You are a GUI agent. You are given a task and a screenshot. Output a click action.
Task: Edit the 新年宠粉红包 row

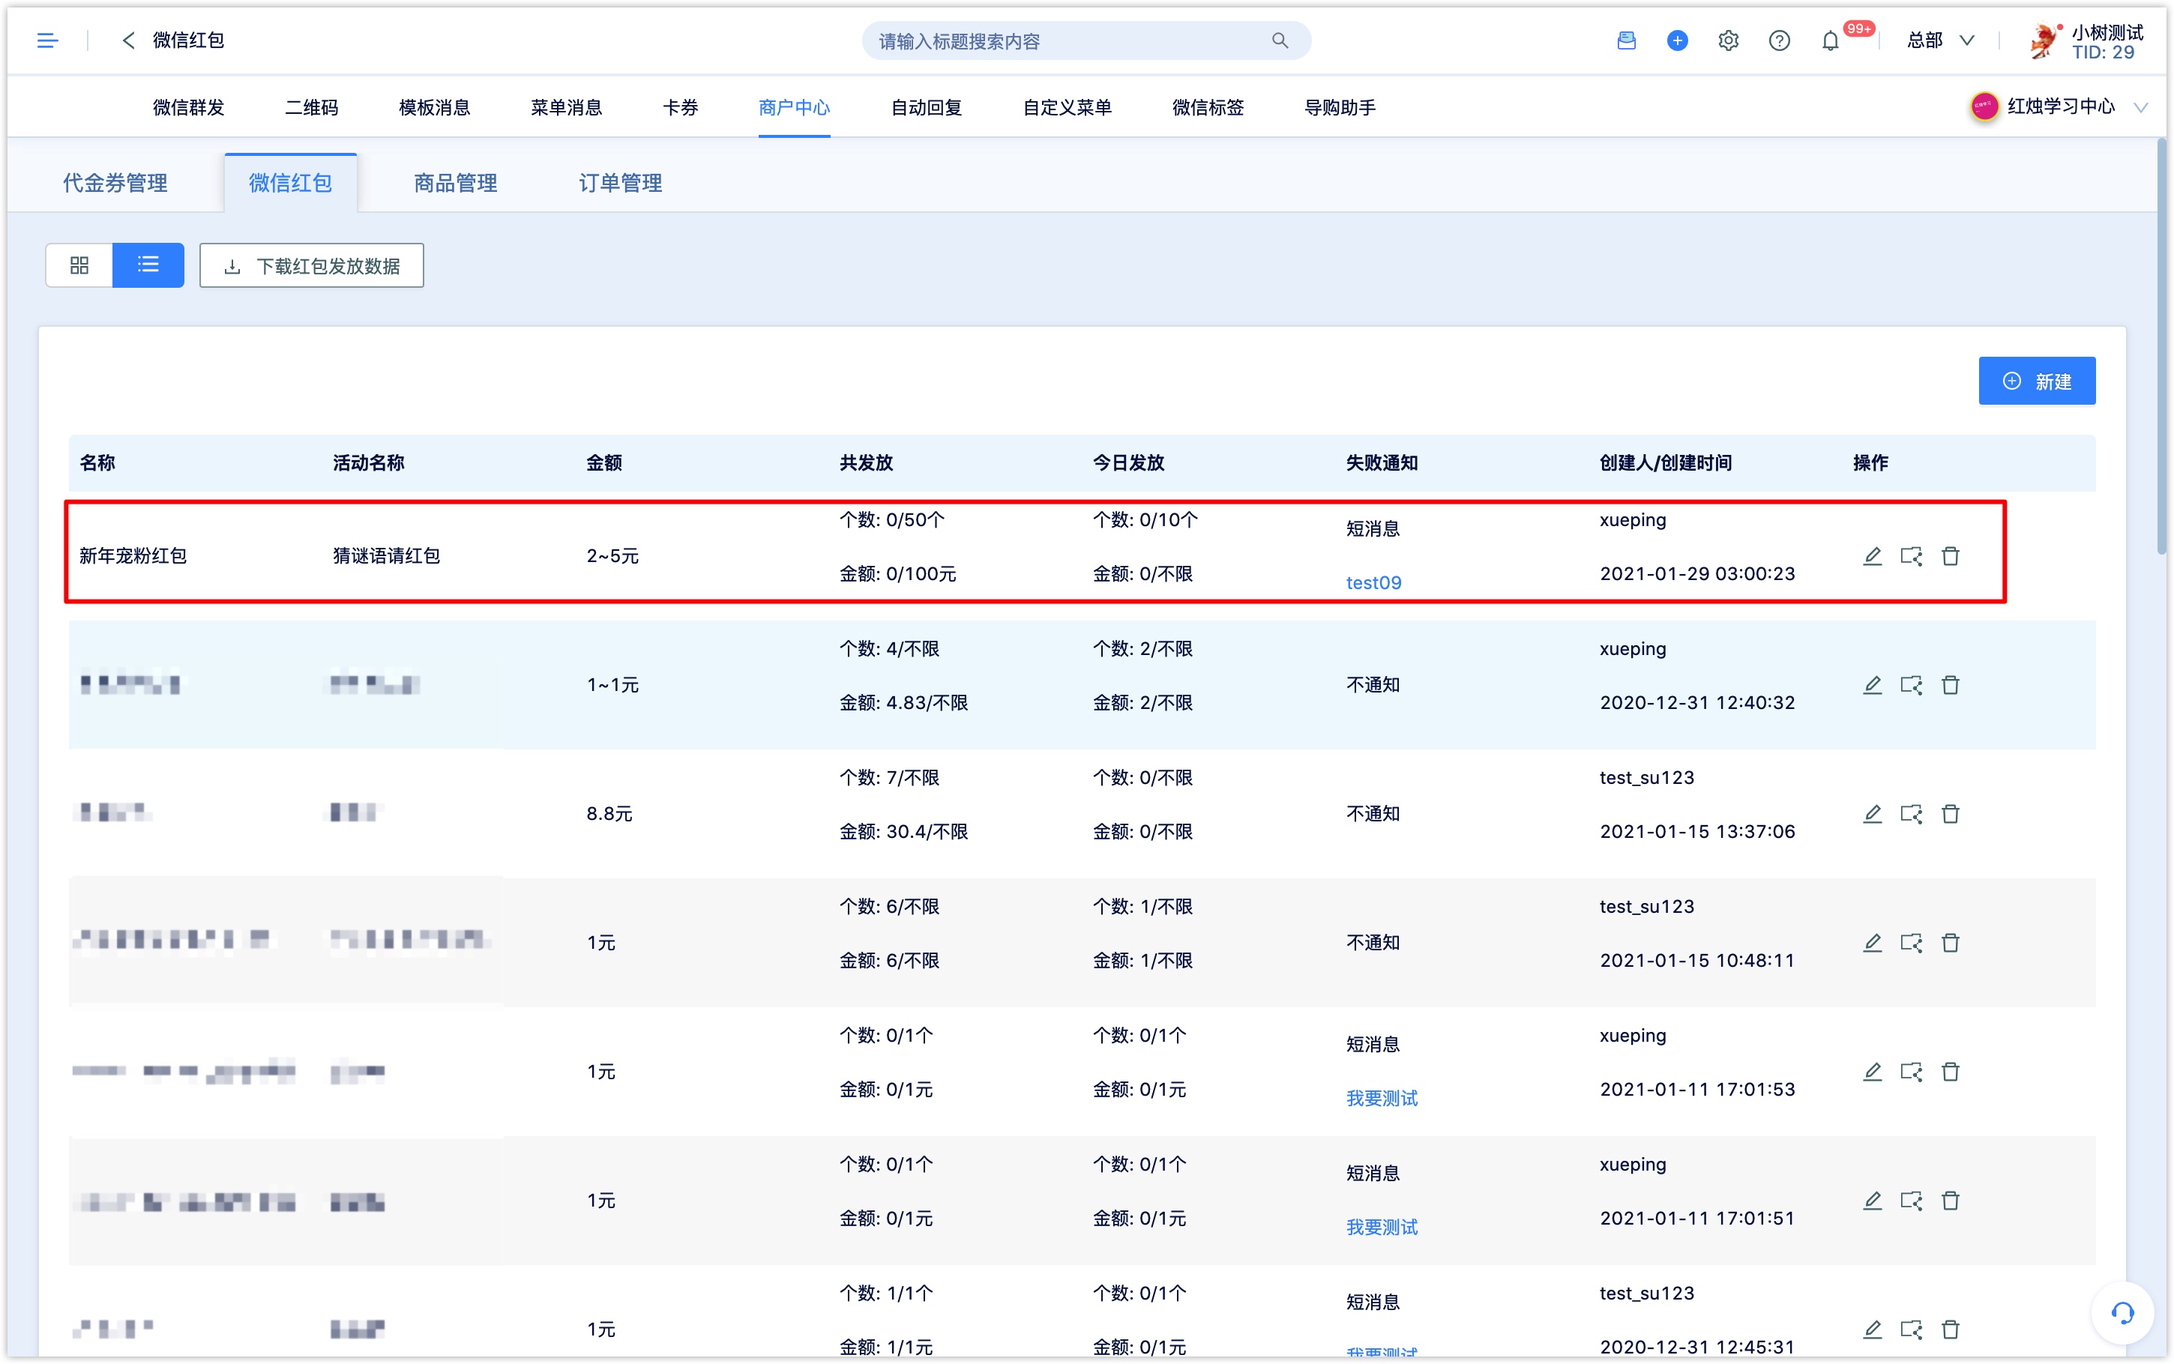(1873, 555)
